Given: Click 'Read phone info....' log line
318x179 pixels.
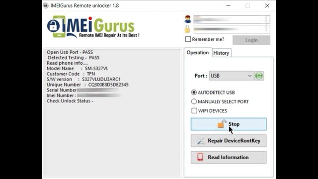Looking at the screenshot, I should 67,63.
